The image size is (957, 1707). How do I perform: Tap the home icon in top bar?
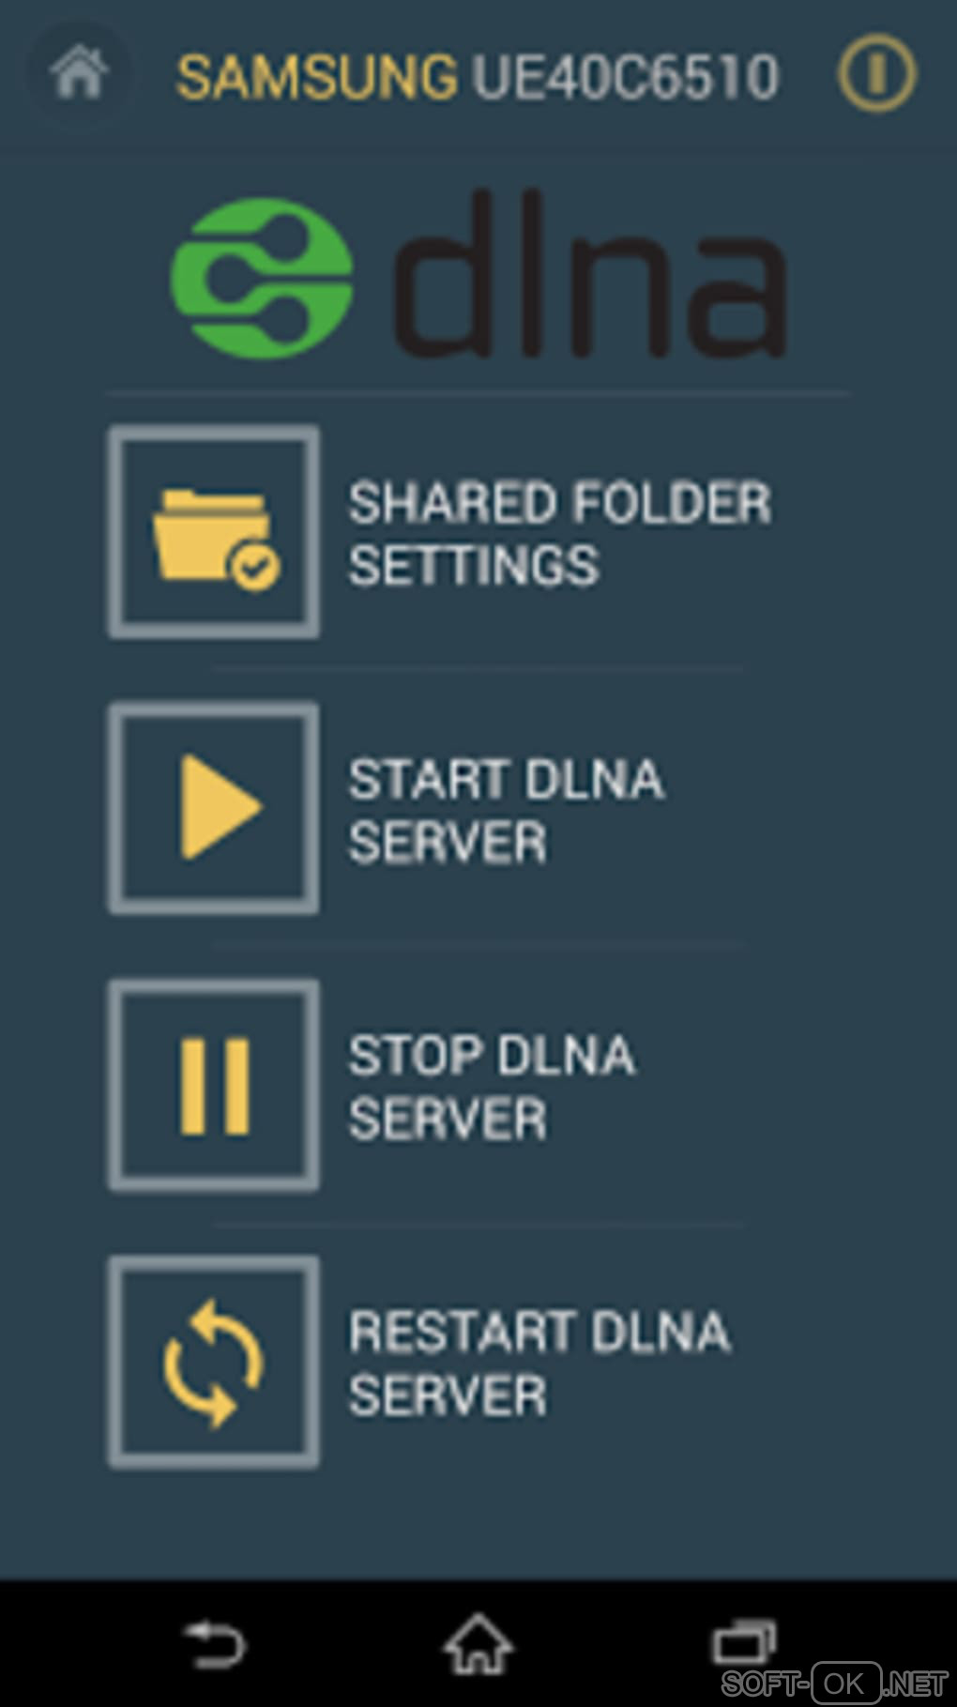[x=79, y=73]
